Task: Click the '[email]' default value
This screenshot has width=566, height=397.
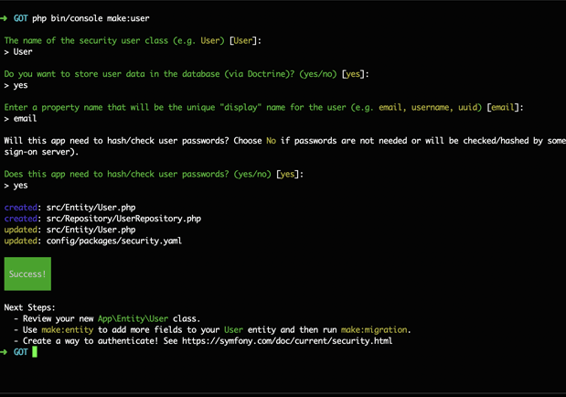Action: tap(503, 107)
